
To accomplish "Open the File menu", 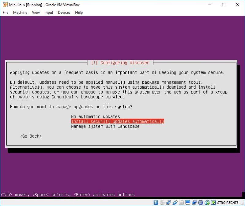I will pyautogui.click(x=6, y=13).
